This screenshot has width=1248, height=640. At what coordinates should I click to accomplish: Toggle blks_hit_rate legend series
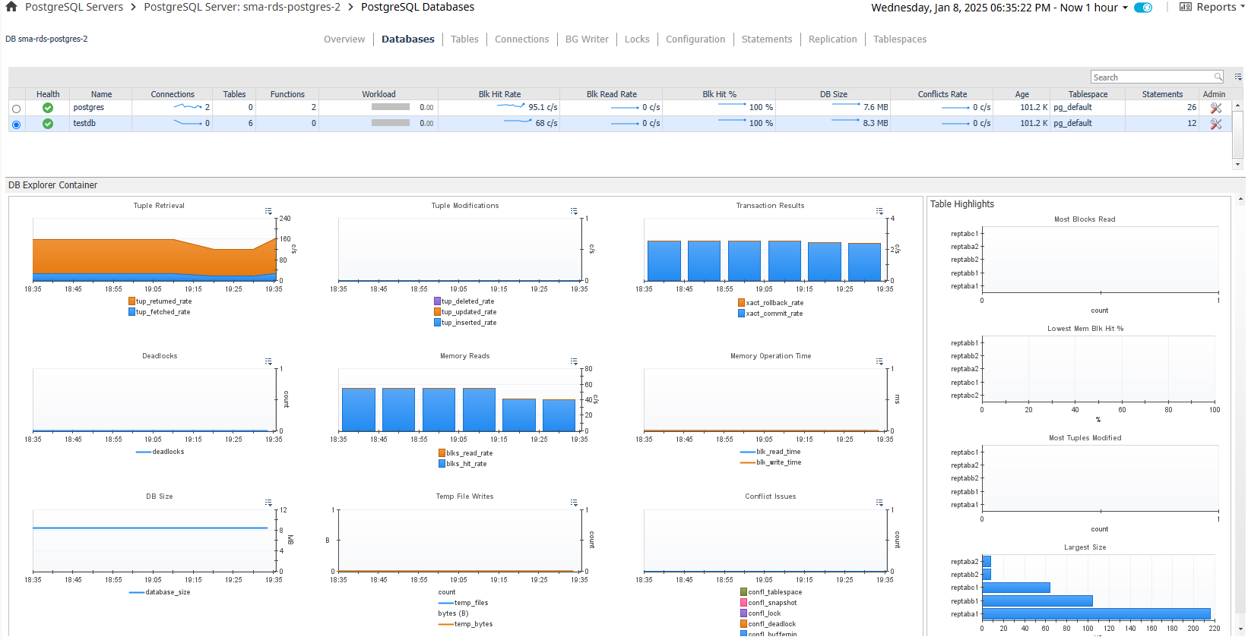tap(462, 464)
